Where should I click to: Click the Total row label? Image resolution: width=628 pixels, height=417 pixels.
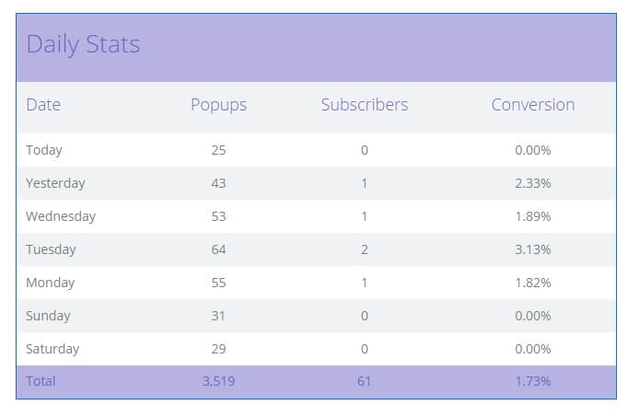point(41,381)
